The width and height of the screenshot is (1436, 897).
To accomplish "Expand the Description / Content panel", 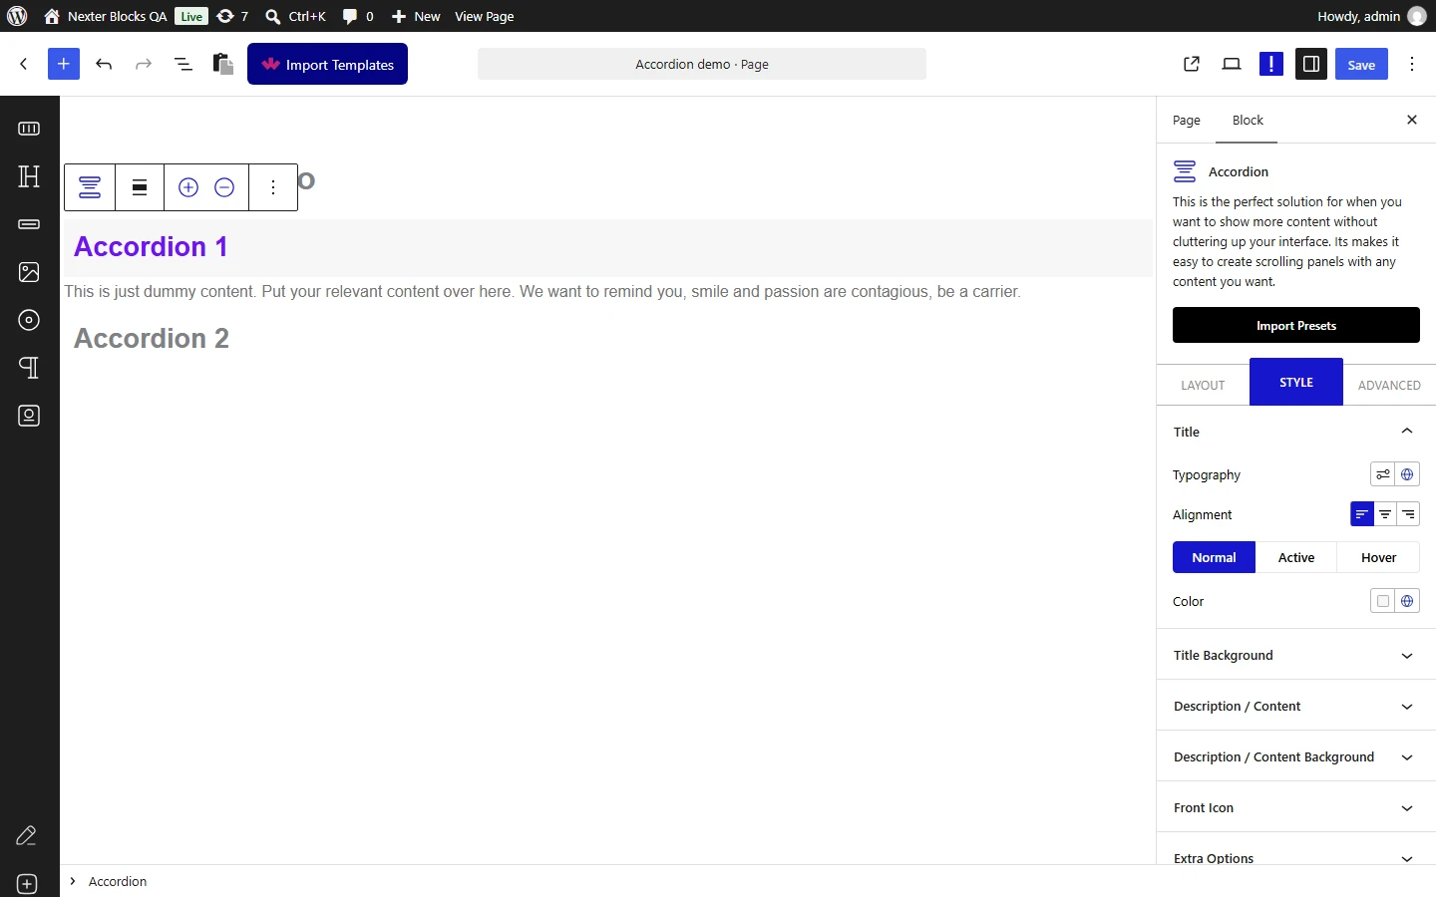I will [x=1296, y=706].
